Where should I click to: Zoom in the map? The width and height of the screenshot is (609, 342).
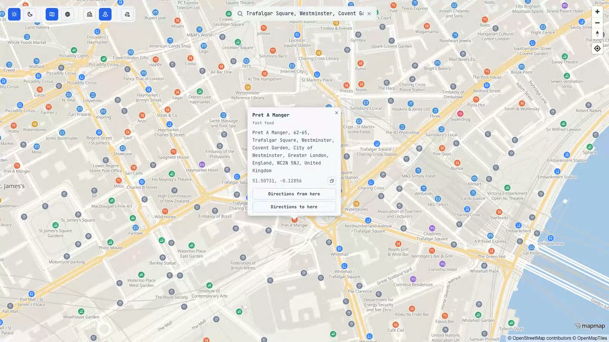pyautogui.click(x=597, y=12)
